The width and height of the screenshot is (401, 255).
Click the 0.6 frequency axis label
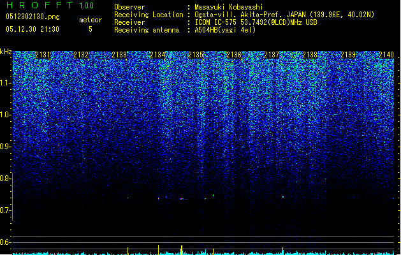click(5, 242)
